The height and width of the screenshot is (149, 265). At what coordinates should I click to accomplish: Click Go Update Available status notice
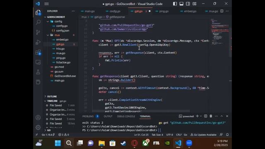[x=203, y=135]
